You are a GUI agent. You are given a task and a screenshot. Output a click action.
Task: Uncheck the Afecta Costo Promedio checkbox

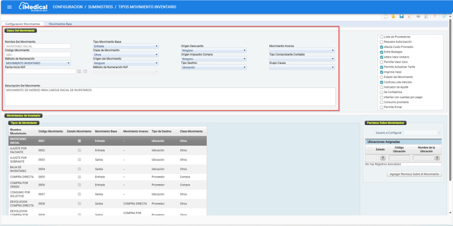coord(382,47)
